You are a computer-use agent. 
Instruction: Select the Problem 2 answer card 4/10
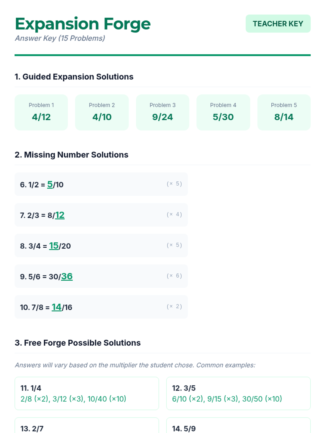click(x=102, y=112)
